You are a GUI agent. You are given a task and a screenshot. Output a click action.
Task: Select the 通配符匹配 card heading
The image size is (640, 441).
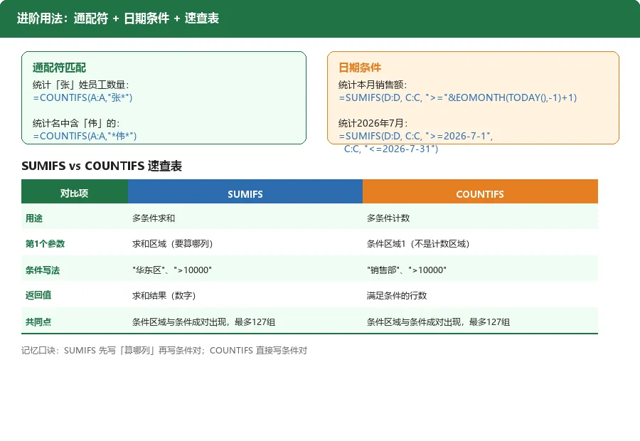(59, 68)
